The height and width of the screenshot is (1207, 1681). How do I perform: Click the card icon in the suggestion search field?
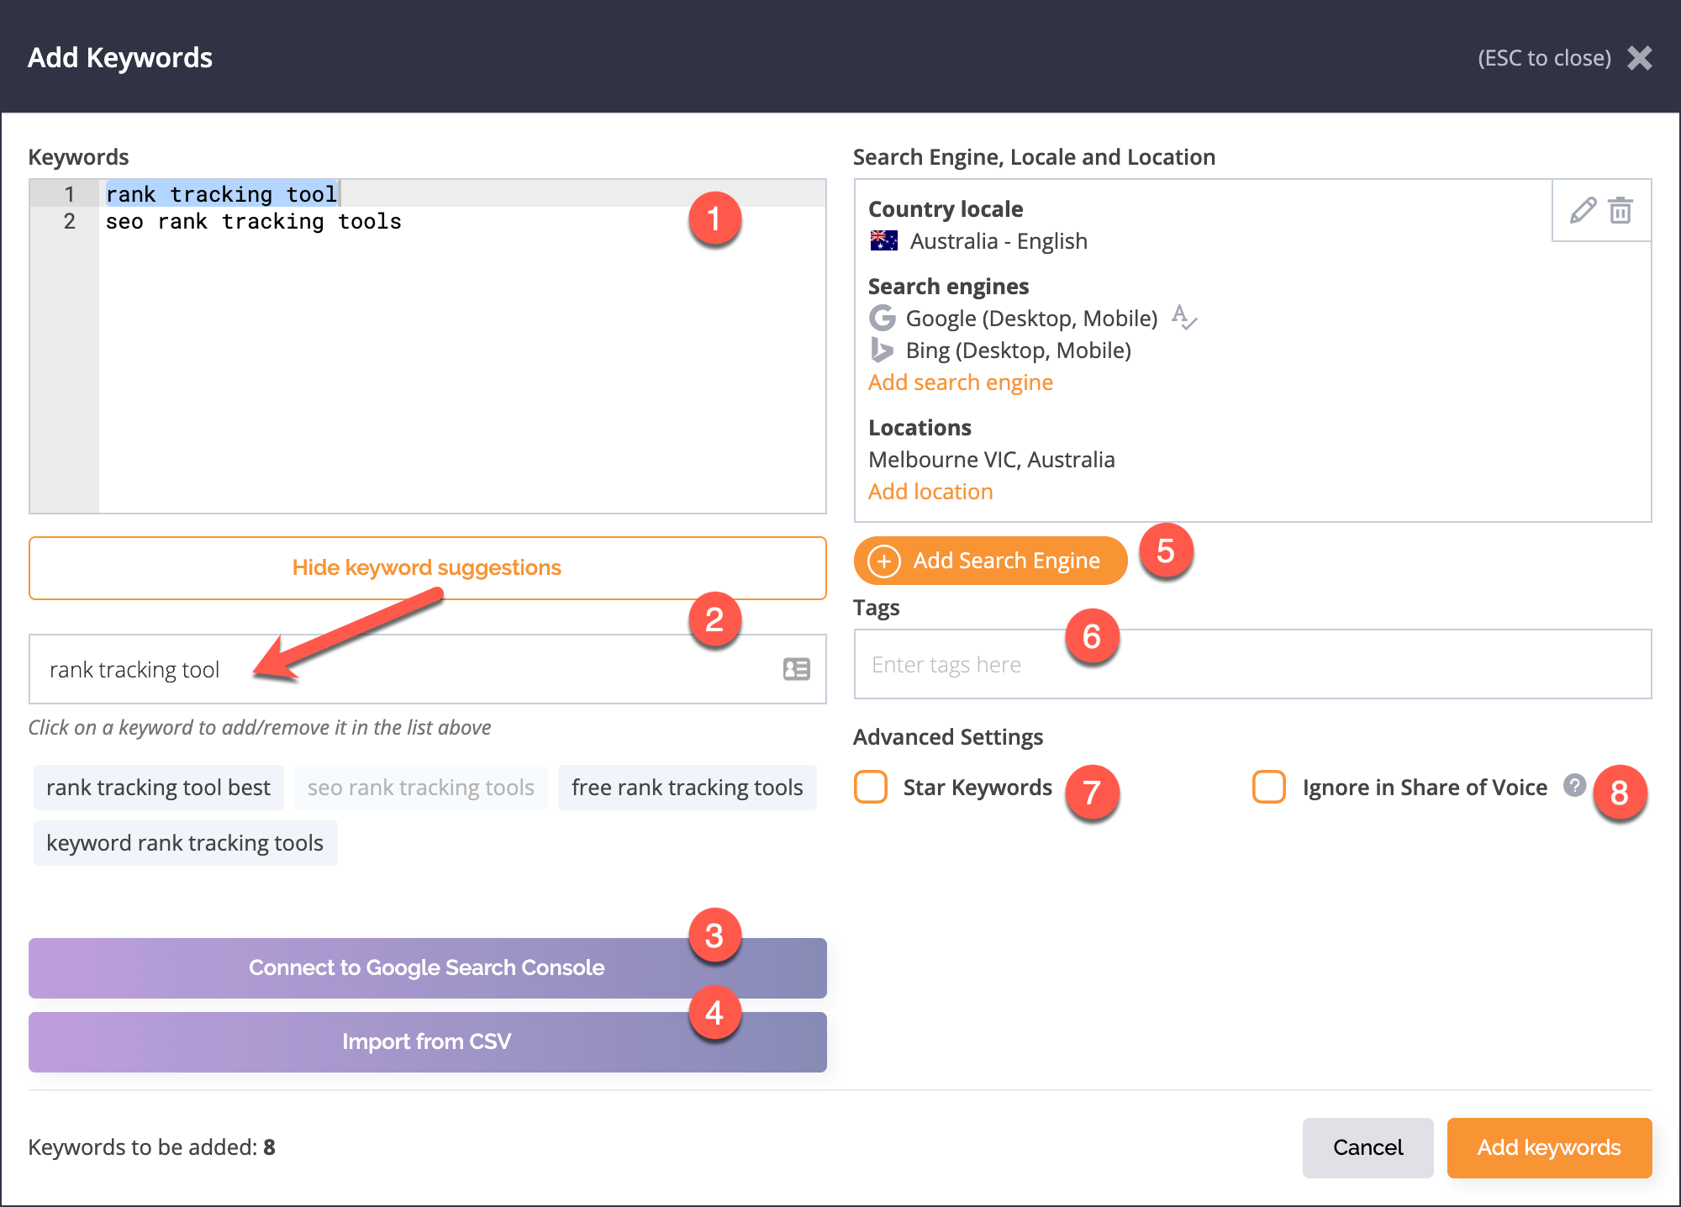pyautogui.click(x=796, y=669)
